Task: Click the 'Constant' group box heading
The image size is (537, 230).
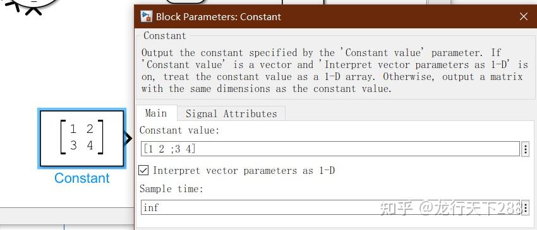Action: click(165, 35)
